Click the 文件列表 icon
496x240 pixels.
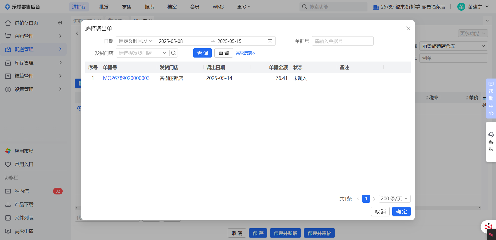[8, 218]
